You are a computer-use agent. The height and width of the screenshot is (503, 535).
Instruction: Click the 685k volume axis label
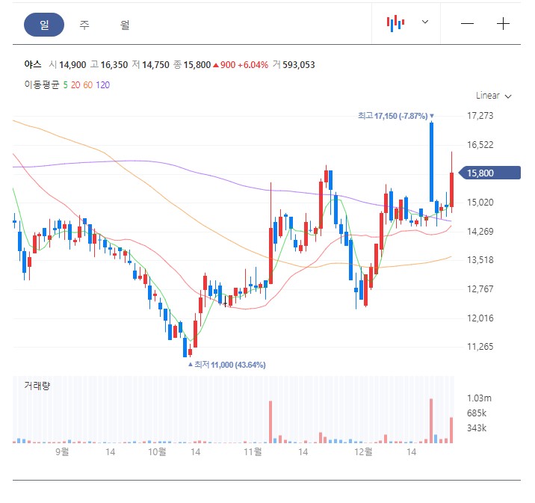[x=477, y=413]
